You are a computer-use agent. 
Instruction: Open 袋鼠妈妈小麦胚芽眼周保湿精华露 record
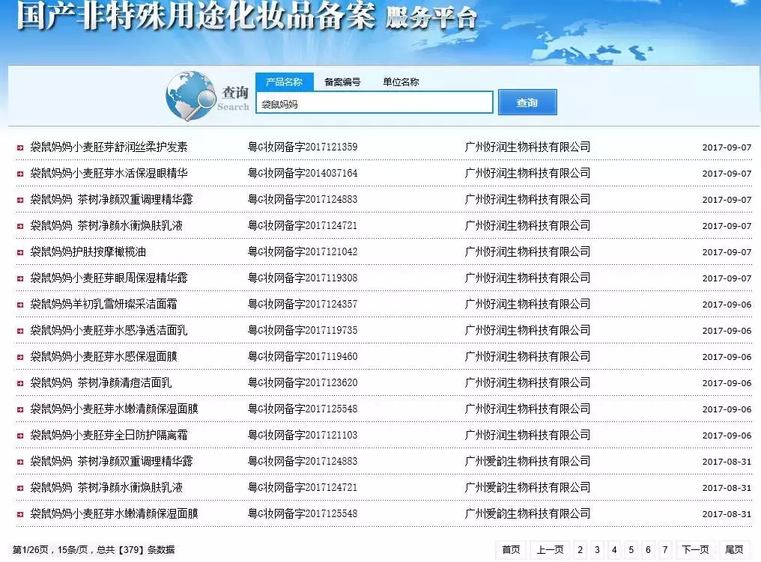(x=109, y=278)
